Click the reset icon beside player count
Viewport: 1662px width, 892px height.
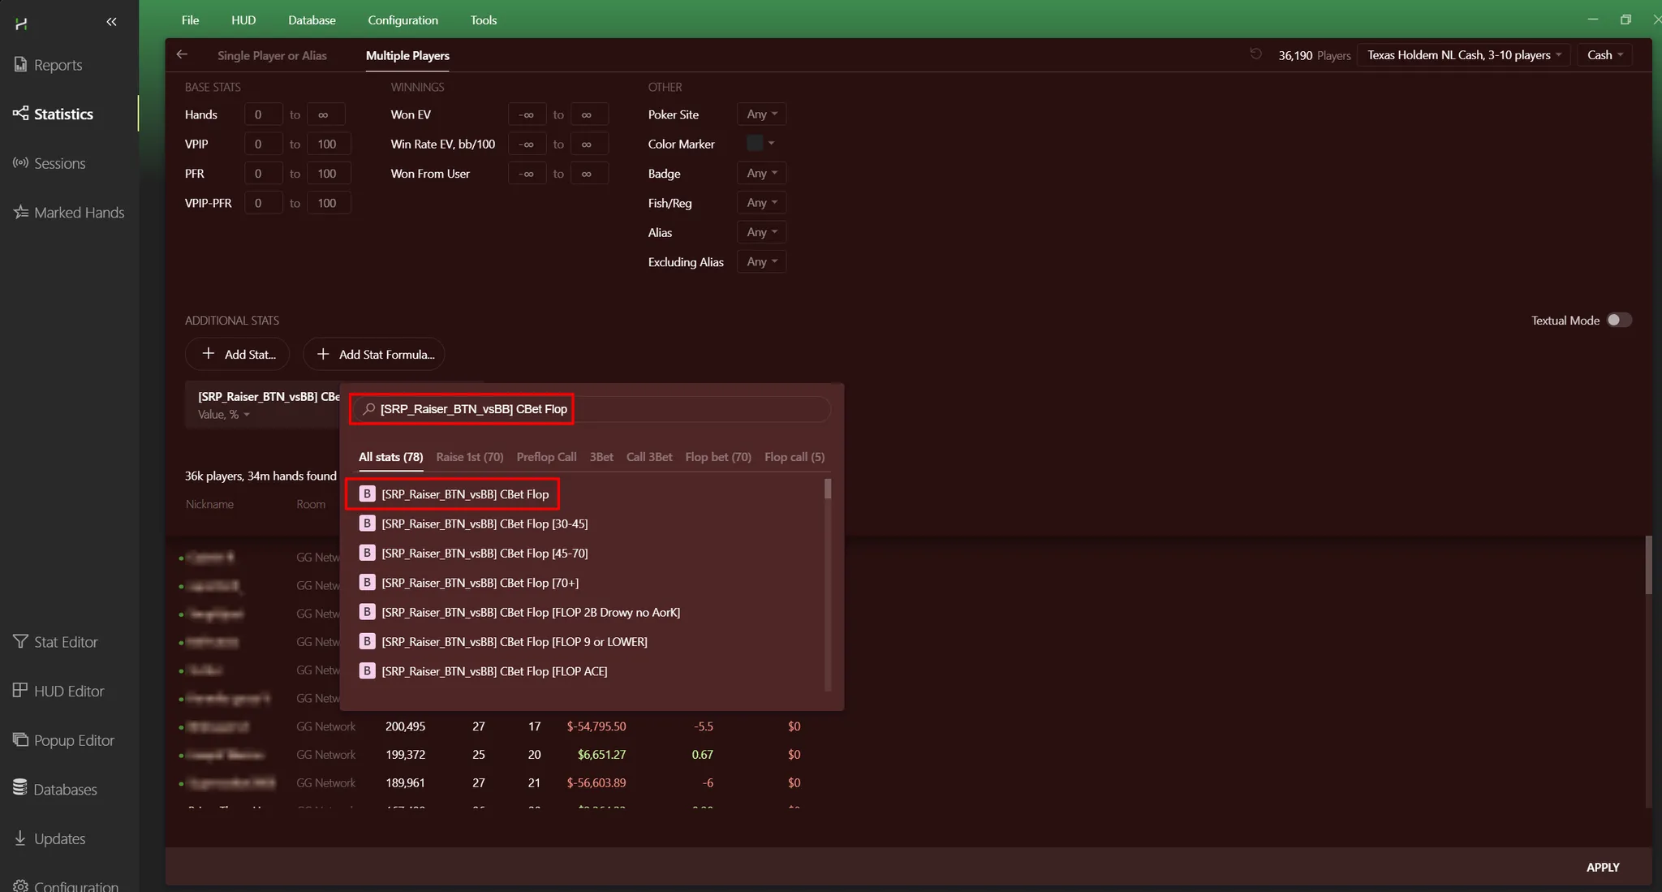1255,54
